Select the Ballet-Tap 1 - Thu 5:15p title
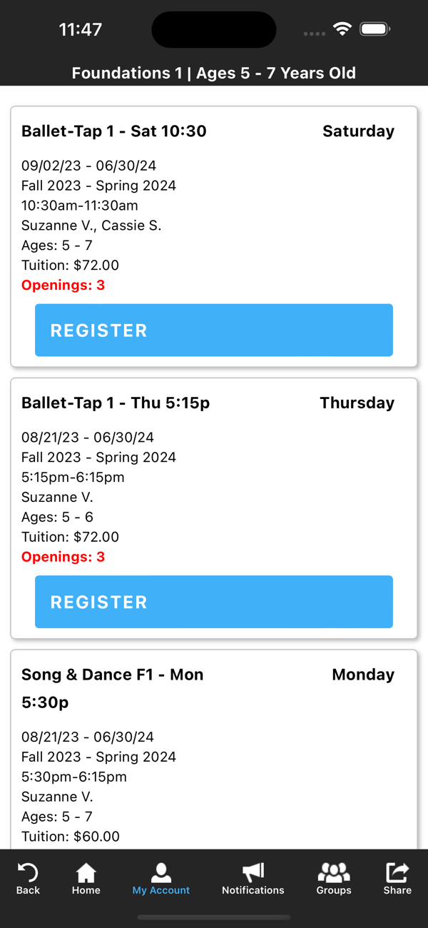This screenshot has width=428, height=928. 116,403
